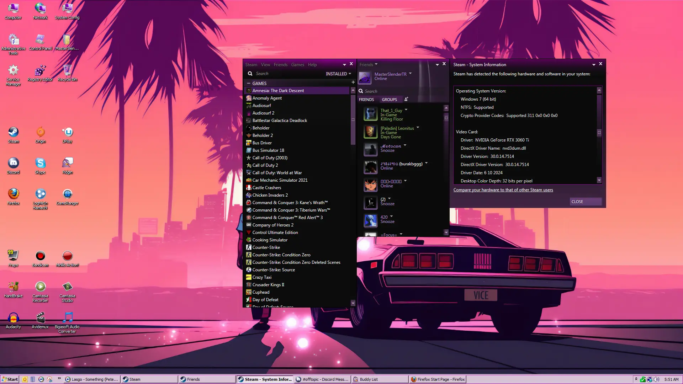Open the Steam desktop shortcut
The width and height of the screenshot is (683, 384).
[x=13, y=135]
